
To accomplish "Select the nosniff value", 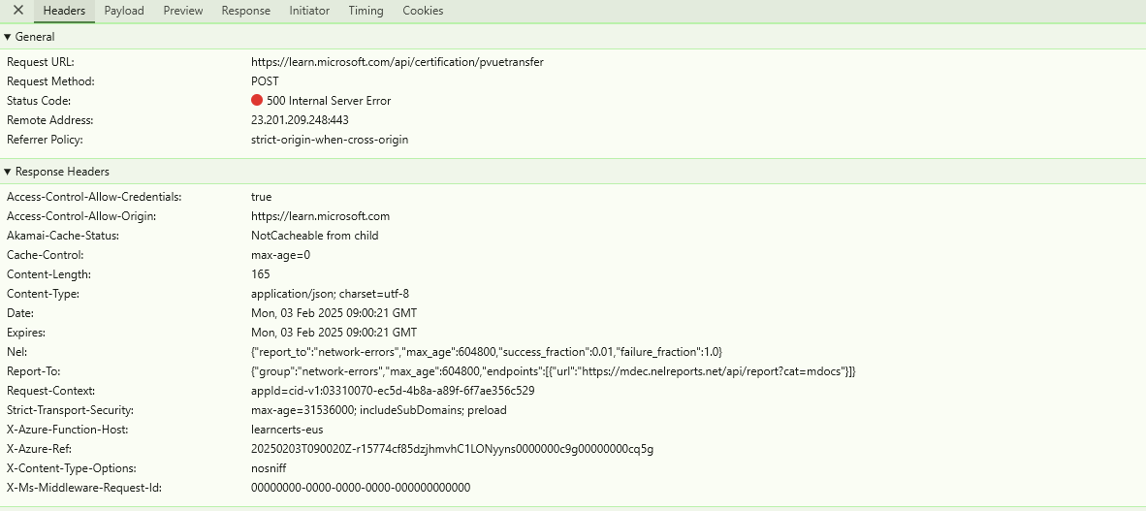I will (269, 468).
